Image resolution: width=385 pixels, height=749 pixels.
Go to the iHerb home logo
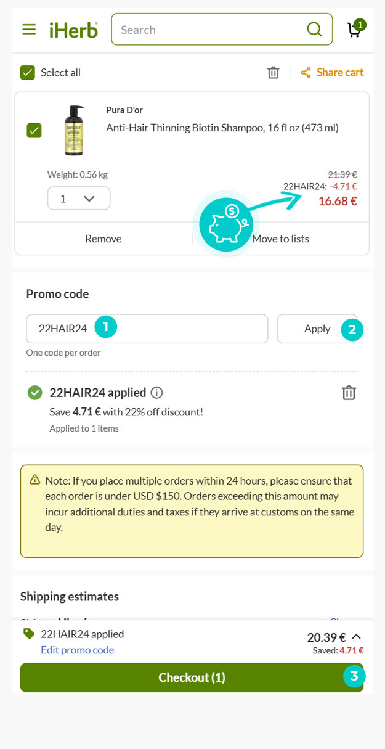point(74,30)
